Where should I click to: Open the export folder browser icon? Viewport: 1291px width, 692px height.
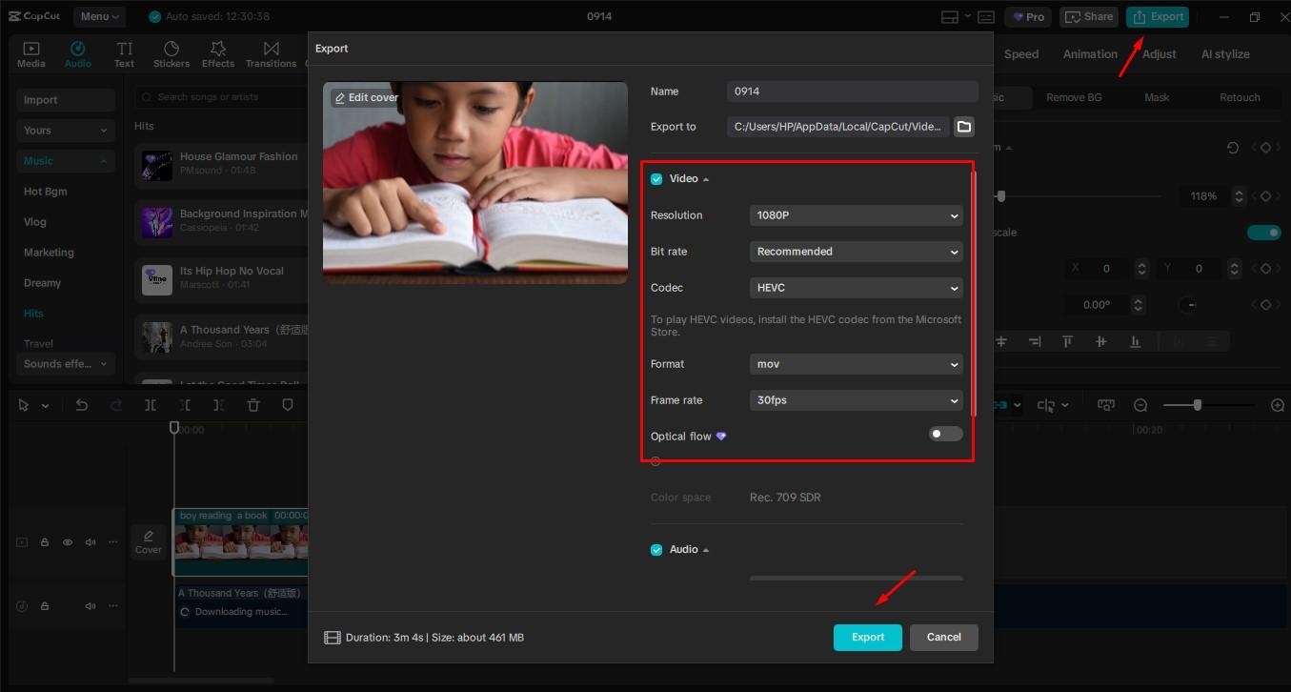tap(963, 127)
